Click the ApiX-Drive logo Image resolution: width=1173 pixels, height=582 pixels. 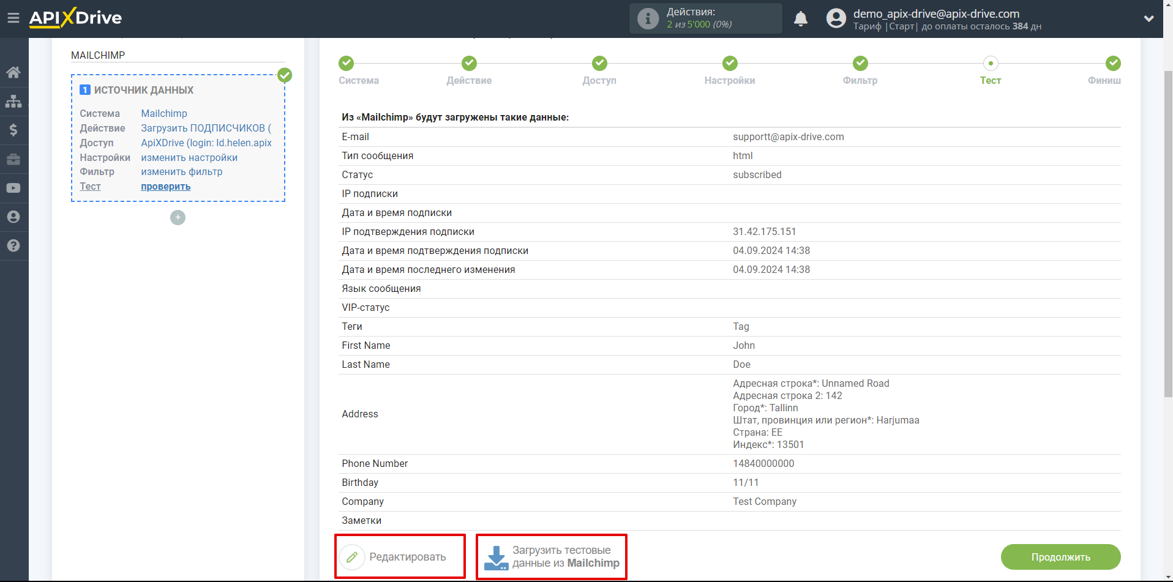[x=75, y=18]
